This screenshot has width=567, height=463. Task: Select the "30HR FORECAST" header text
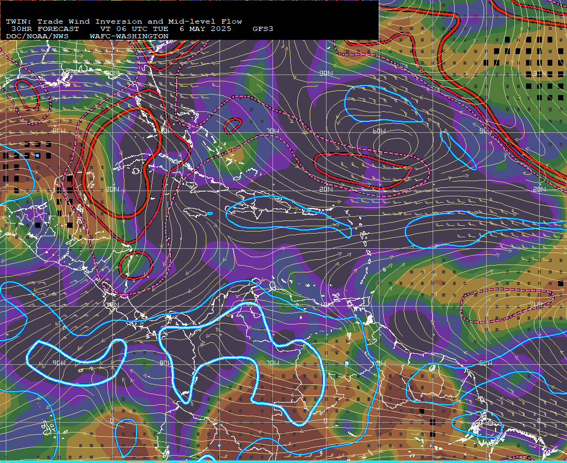45,29
